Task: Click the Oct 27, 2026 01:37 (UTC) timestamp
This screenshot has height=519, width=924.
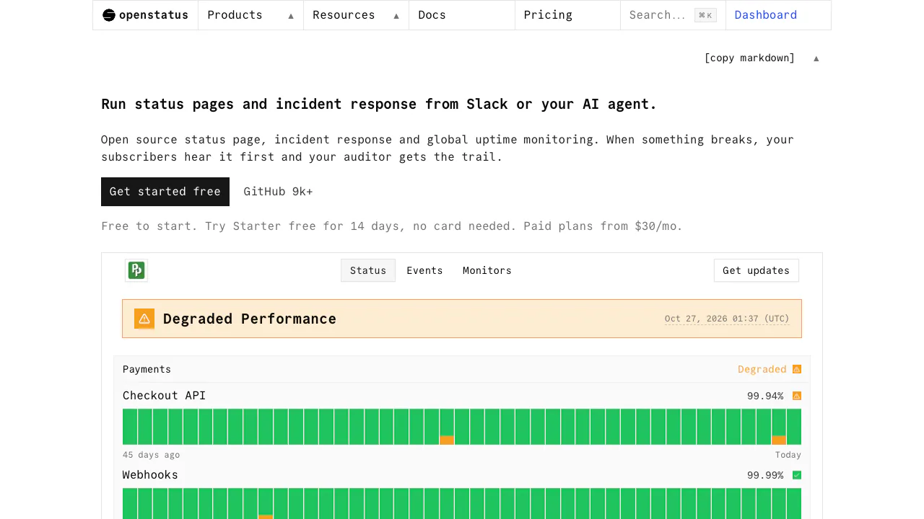Action: pyautogui.click(x=727, y=319)
